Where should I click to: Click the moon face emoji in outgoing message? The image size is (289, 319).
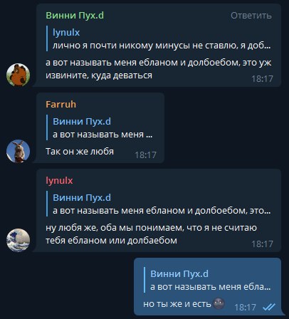(x=219, y=303)
